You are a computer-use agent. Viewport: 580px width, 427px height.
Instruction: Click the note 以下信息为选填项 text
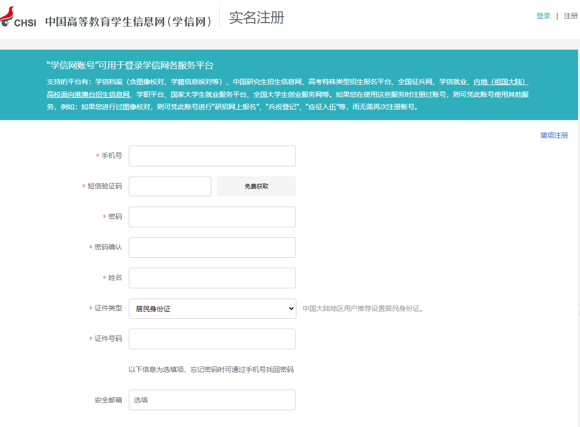(x=211, y=369)
